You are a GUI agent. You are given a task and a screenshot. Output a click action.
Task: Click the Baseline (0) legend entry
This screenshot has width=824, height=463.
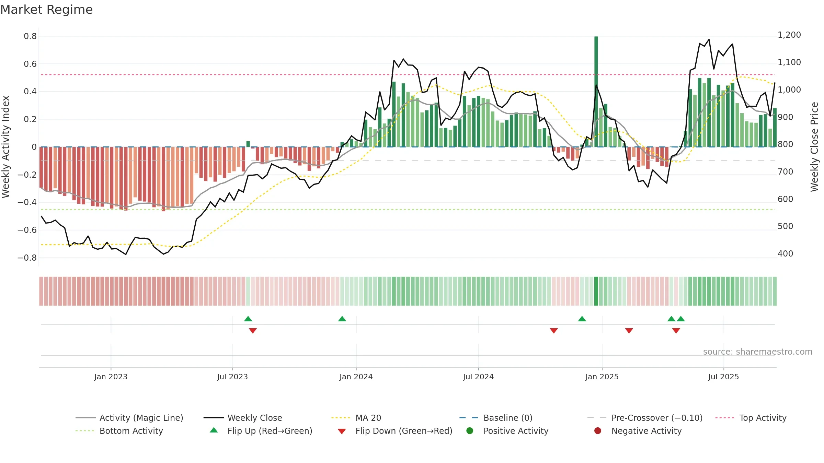tap(496, 418)
